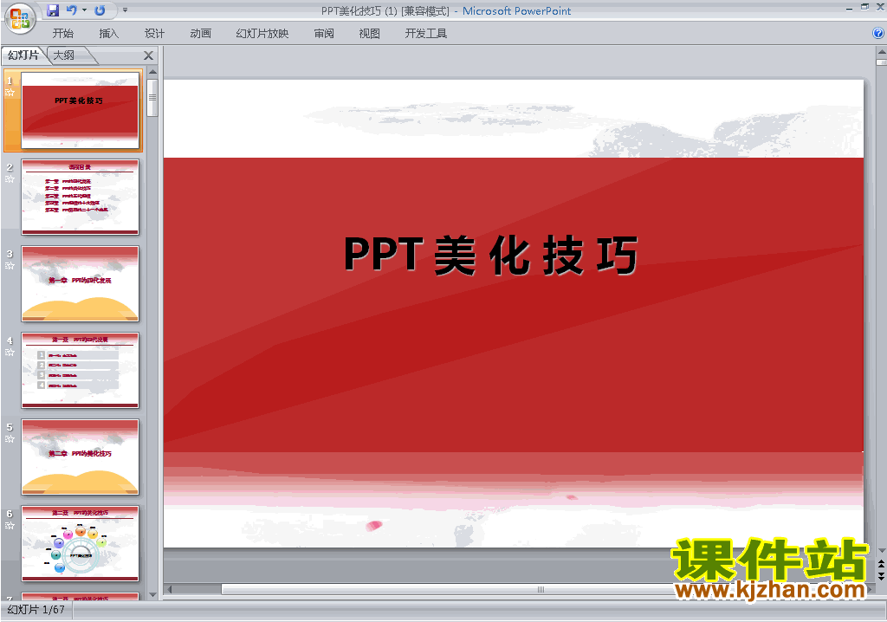The width and height of the screenshot is (887, 622).
Task: Click the horizontal scrollbar thumb under slide
Action: [x=541, y=589]
